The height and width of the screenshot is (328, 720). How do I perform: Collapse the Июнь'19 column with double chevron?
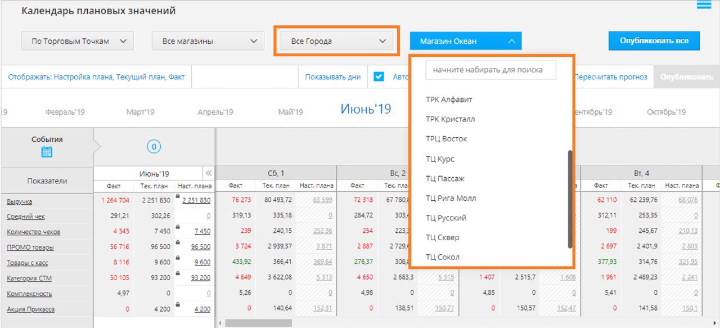(208, 174)
